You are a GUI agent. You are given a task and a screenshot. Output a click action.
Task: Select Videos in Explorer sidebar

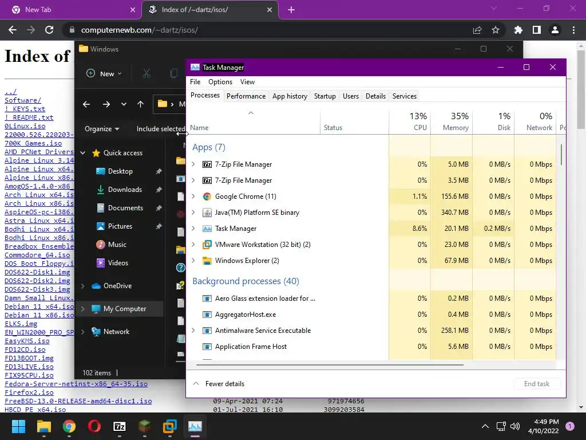[118, 263]
